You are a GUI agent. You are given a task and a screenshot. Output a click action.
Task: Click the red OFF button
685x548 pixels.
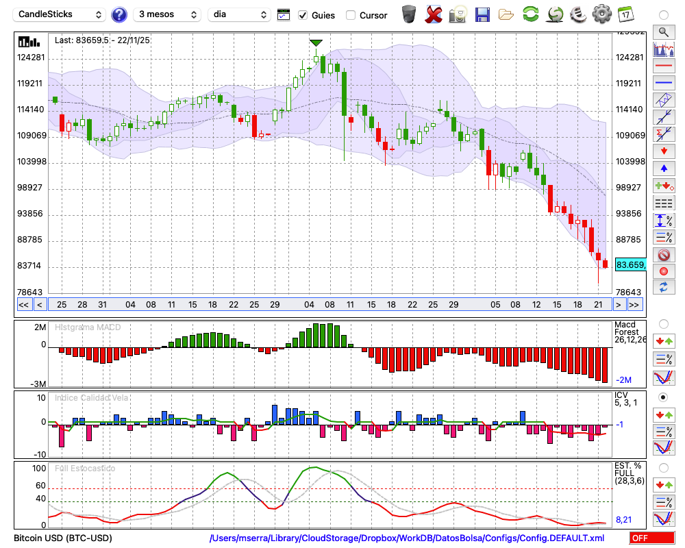pyautogui.click(x=651, y=538)
